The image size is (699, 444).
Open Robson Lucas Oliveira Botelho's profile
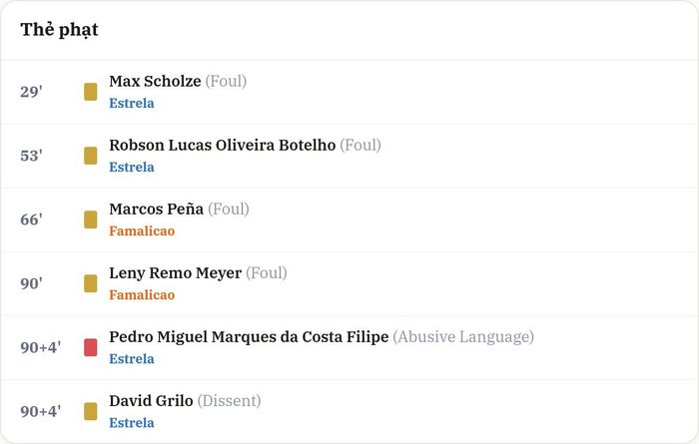pyautogui.click(x=223, y=146)
